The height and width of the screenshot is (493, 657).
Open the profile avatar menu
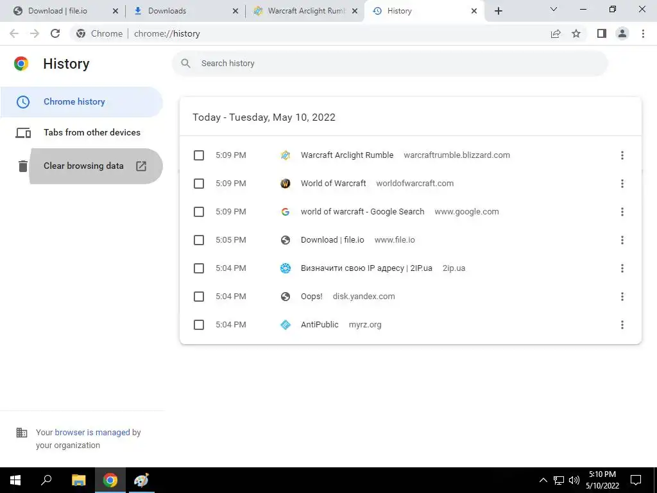point(622,33)
